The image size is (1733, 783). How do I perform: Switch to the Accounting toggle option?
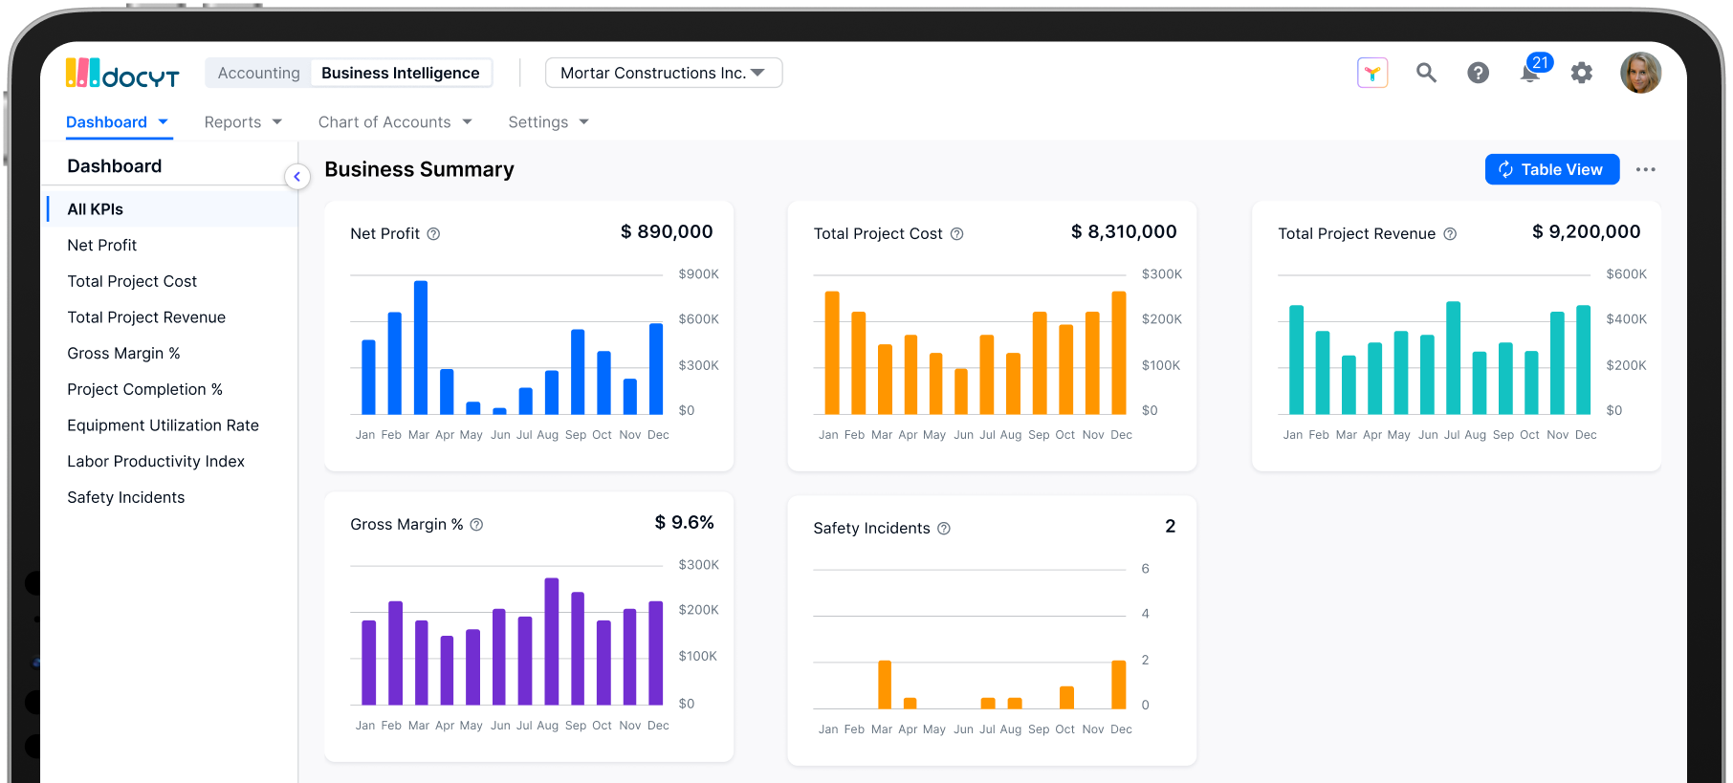tap(258, 74)
